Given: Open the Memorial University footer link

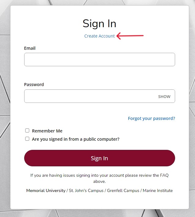Looking at the screenshot, I should coord(46,190).
